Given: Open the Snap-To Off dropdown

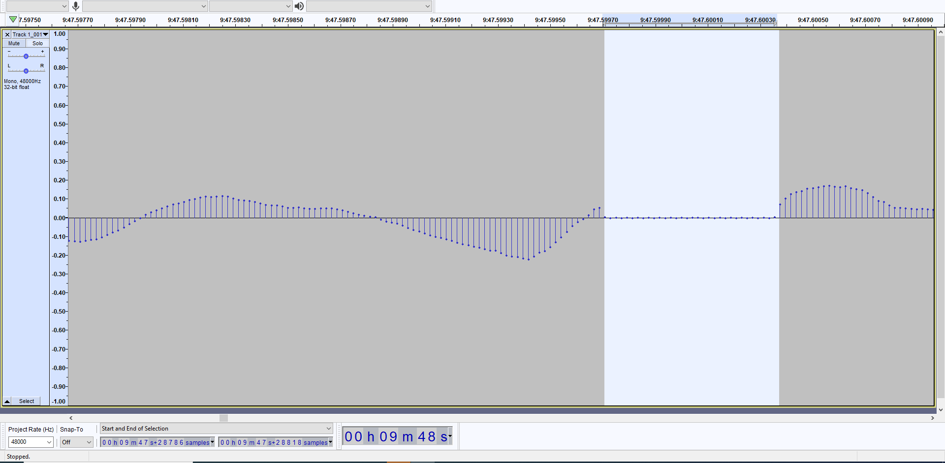Looking at the screenshot, I should point(76,442).
